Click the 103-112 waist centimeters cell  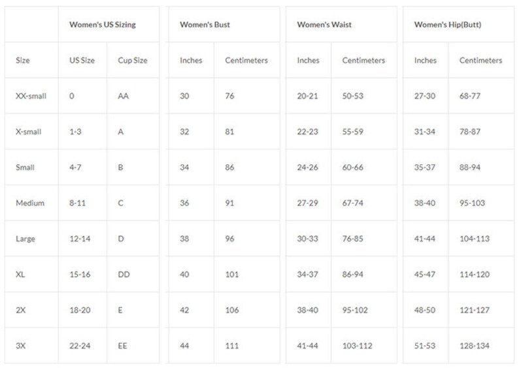357,346
